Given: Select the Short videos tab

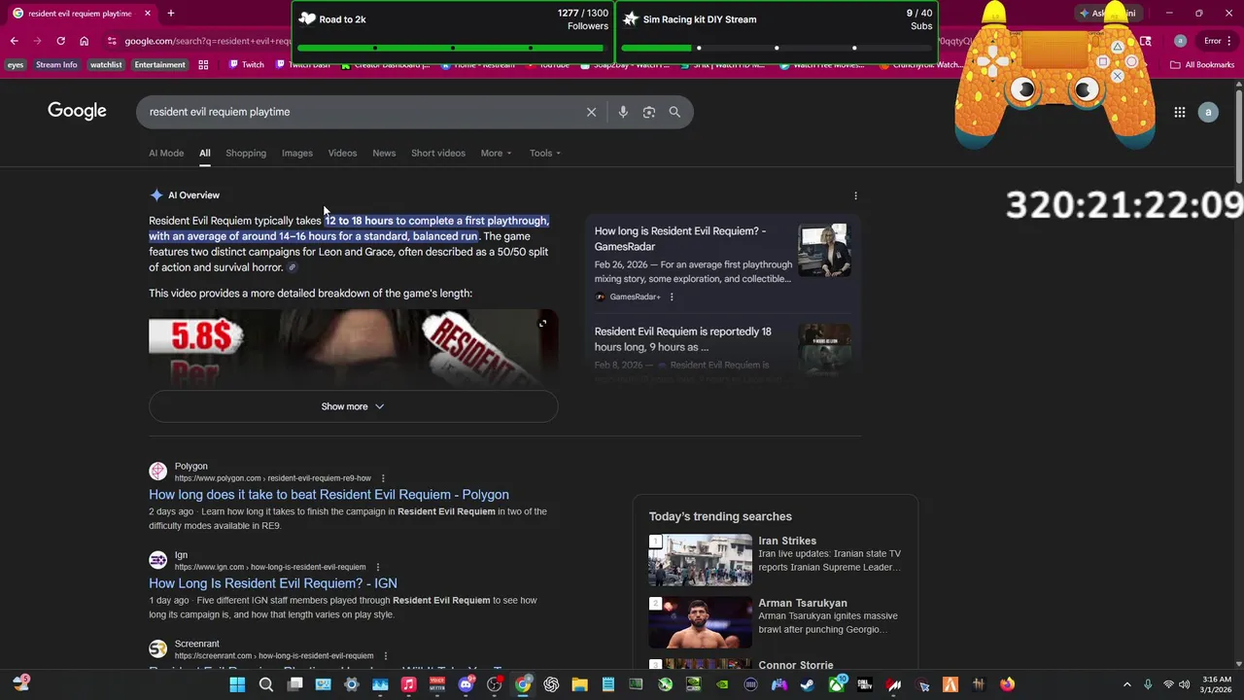Looking at the screenshot, I should [438, 153].
